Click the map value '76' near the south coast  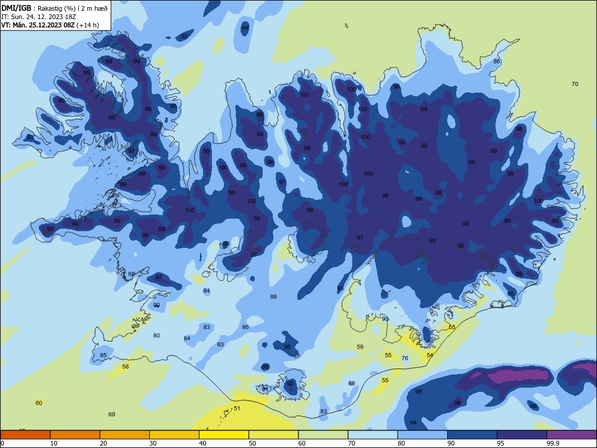(405, 358)
